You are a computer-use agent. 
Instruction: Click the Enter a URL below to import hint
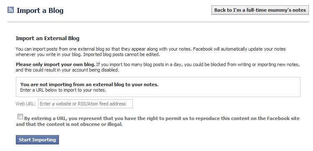tap(63, 90)
